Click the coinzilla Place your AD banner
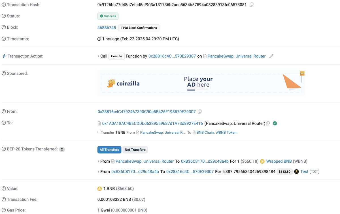 [x=201, y=83]
